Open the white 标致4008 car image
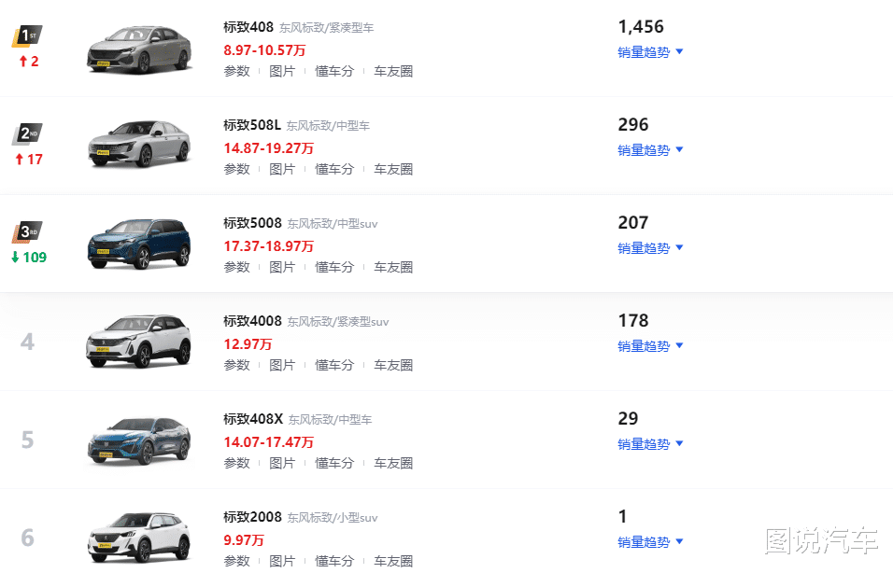893x573 pixels. coord(139,341)
